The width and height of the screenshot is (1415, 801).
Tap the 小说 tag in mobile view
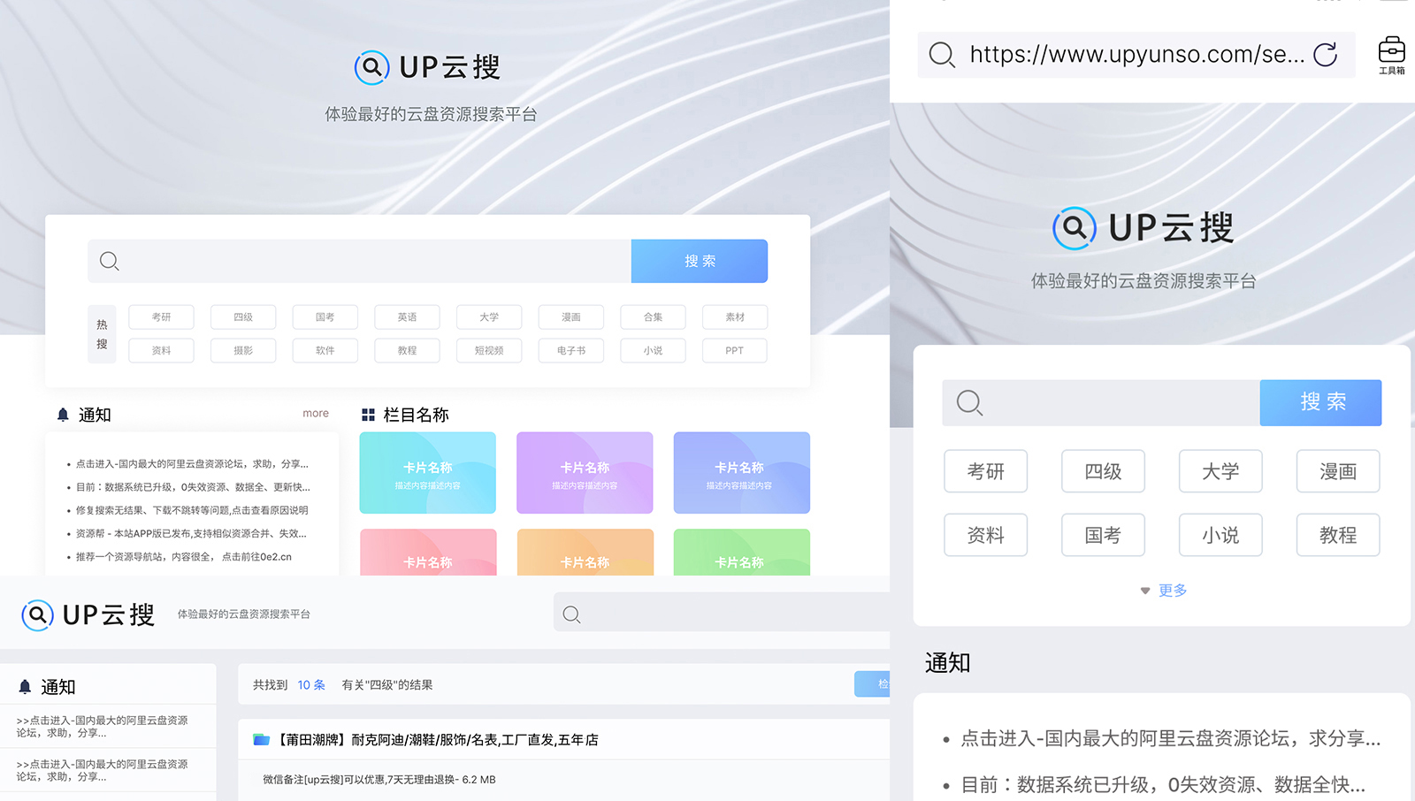point(1220,535)
